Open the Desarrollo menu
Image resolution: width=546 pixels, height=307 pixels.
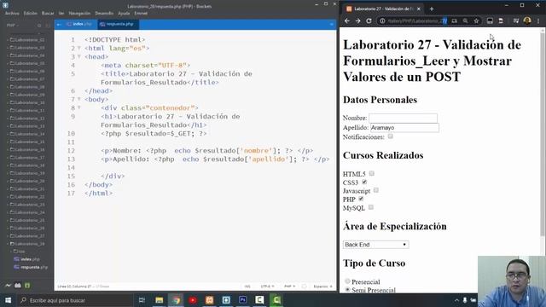click(104, 14)
